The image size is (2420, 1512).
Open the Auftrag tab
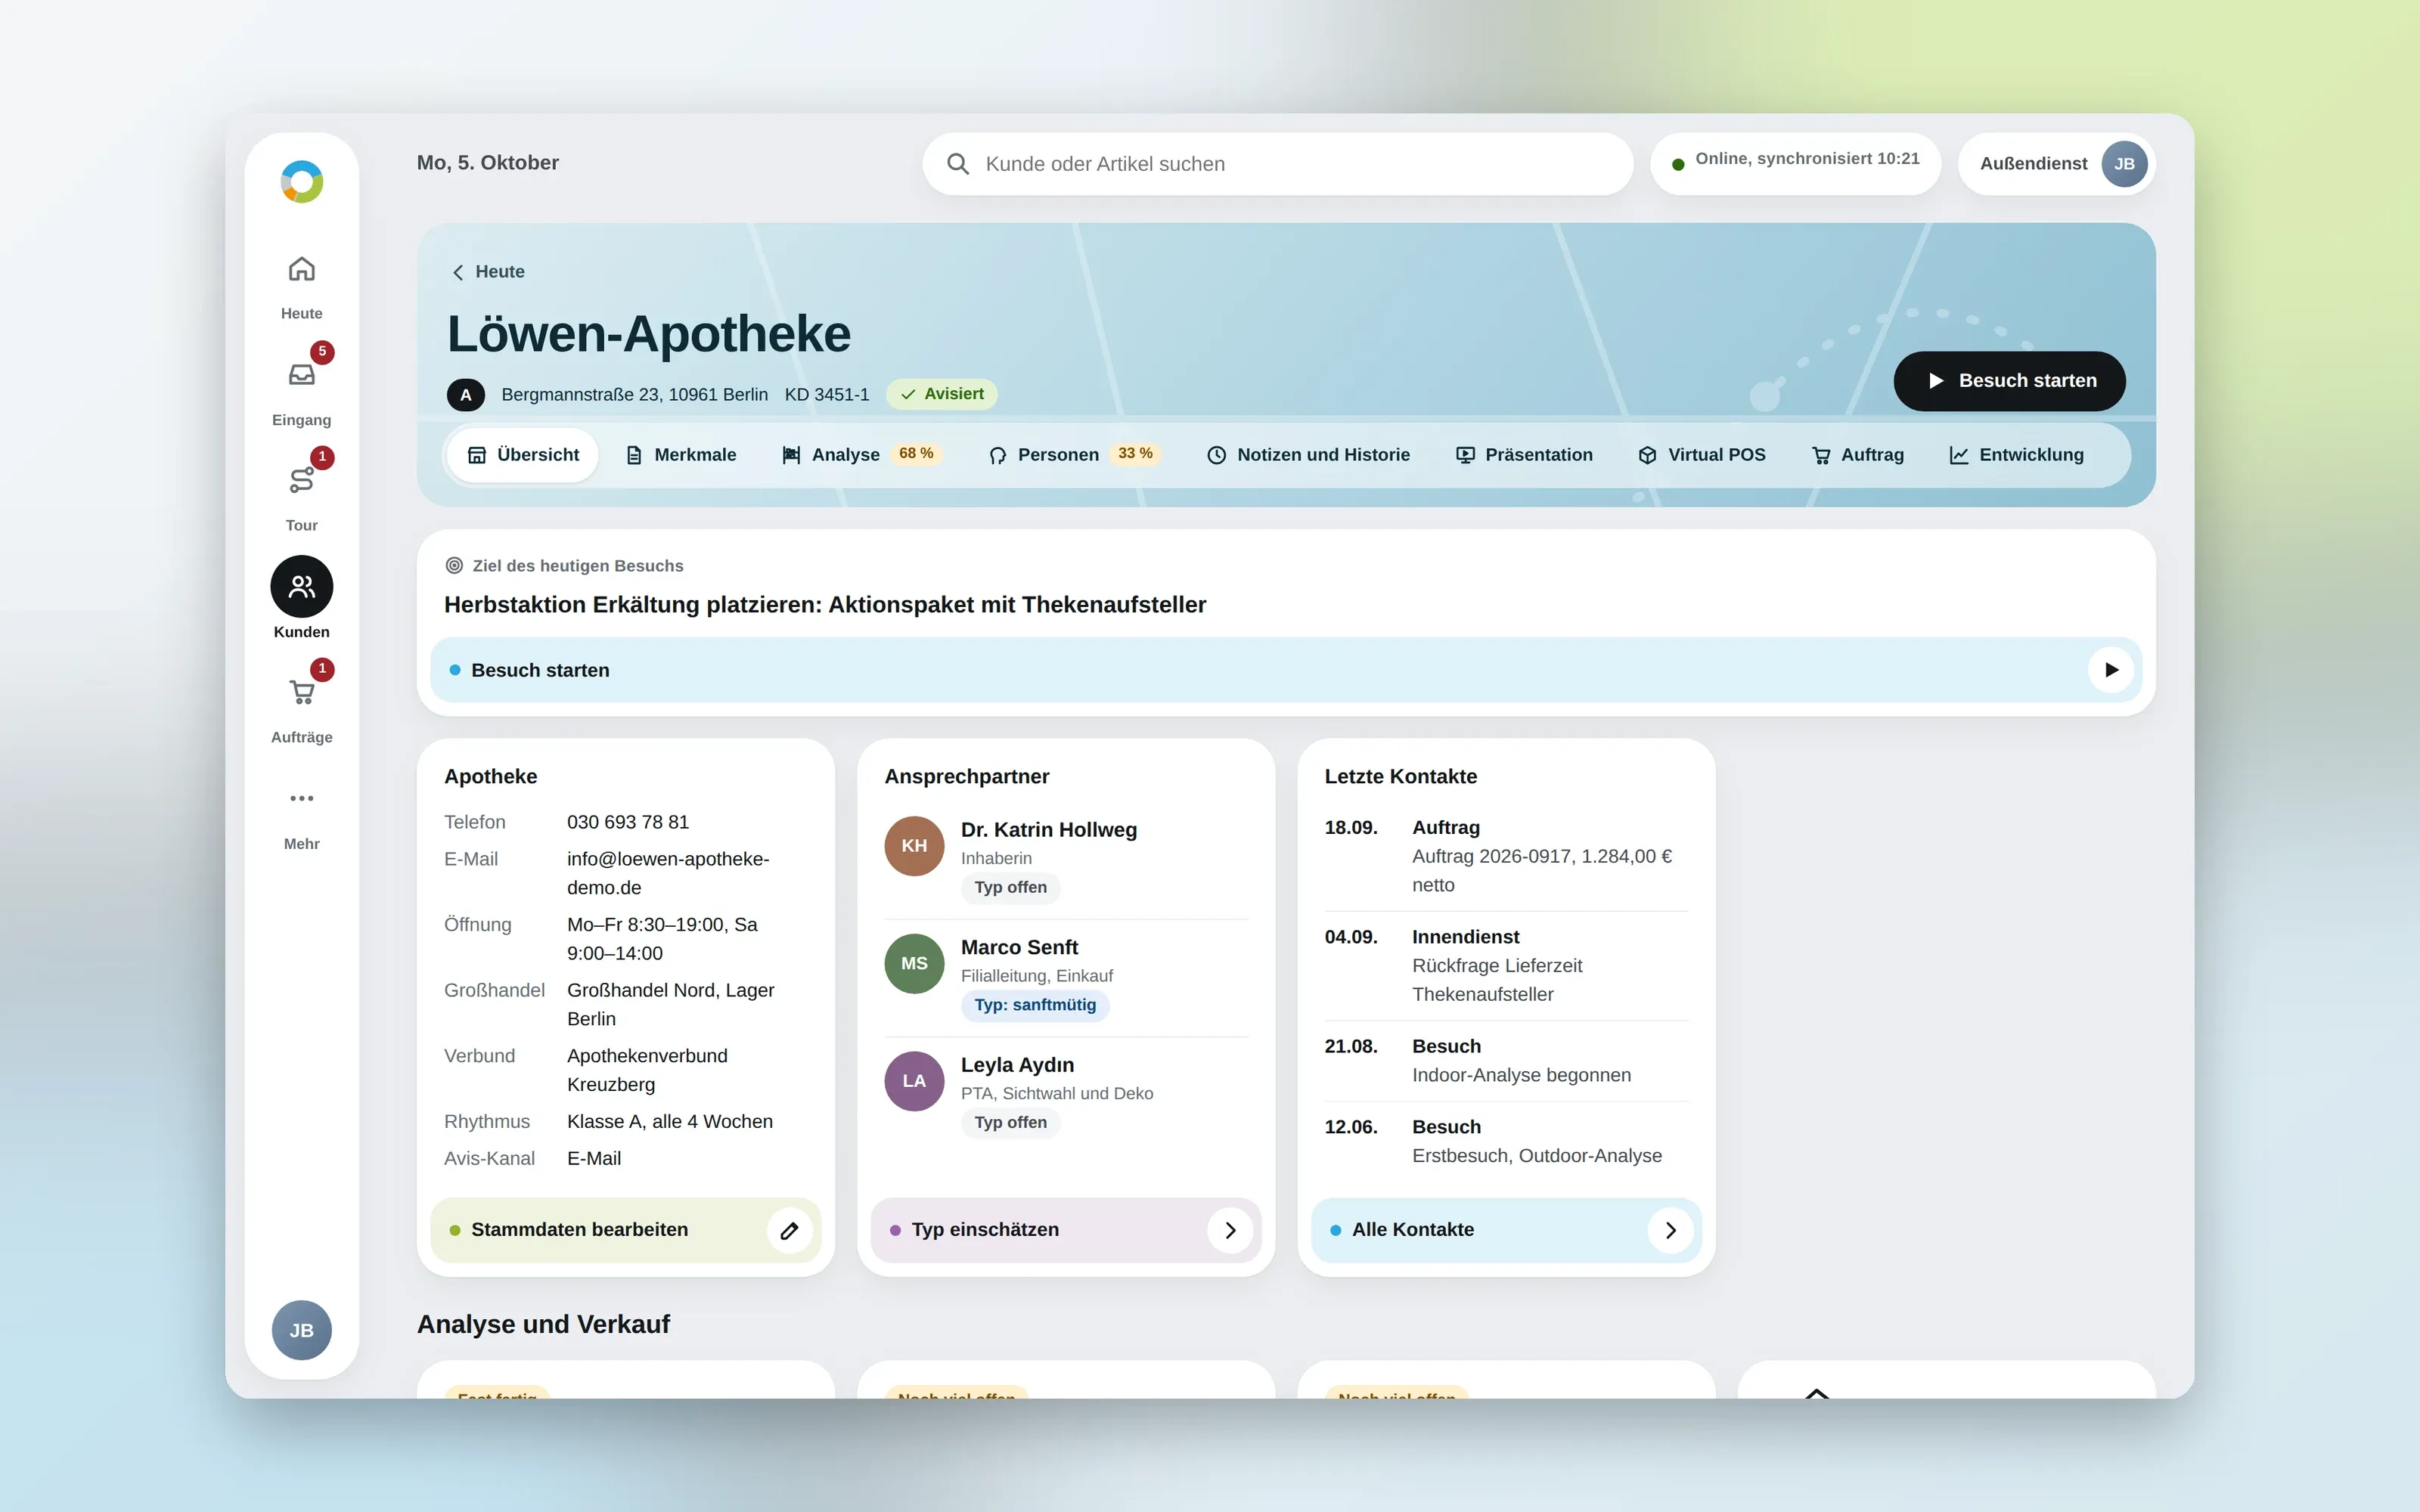(x=1858, y=455)
